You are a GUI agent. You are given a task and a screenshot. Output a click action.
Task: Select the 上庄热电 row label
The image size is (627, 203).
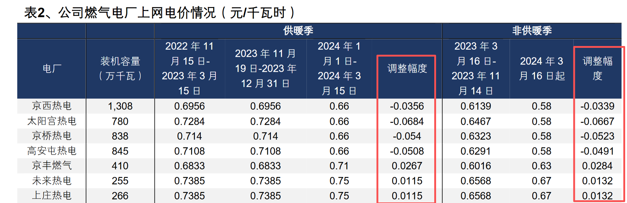point(52,195)
